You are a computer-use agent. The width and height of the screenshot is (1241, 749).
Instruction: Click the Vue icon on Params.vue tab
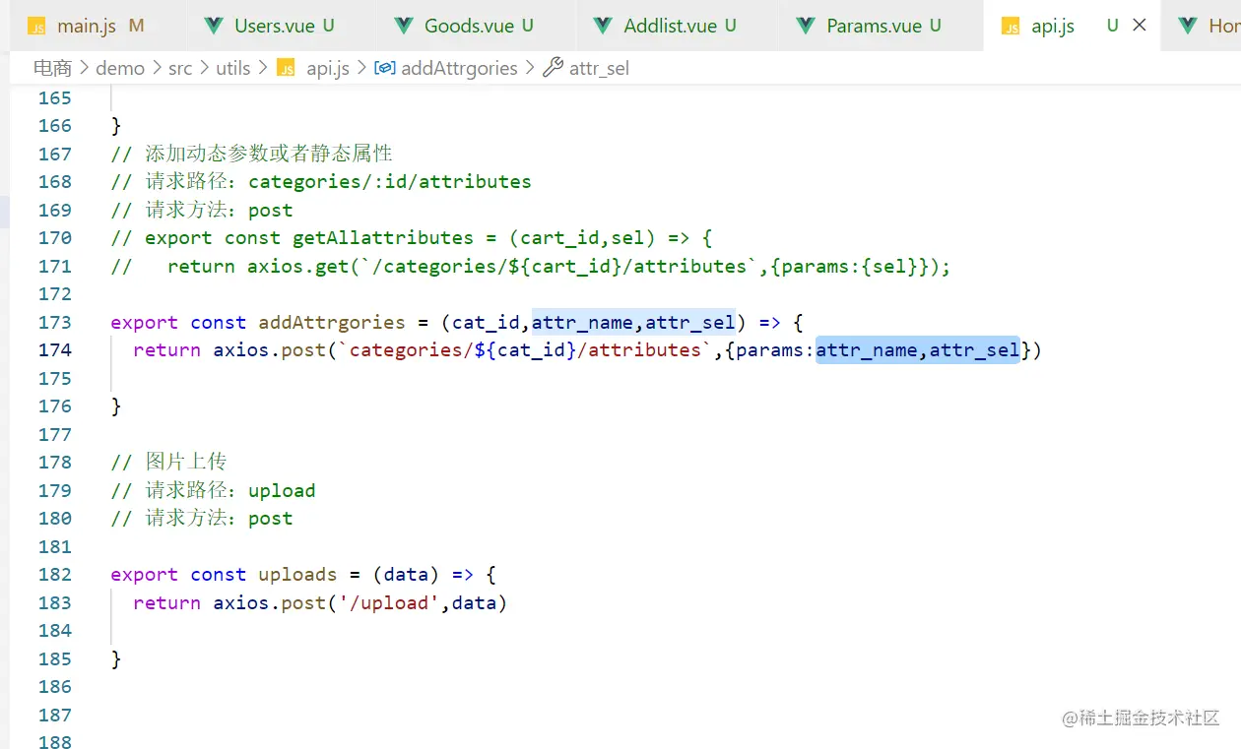click(806, 26)
